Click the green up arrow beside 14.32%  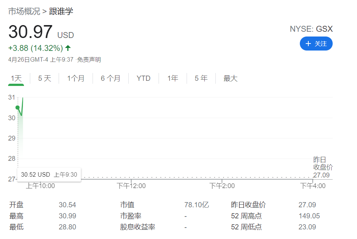68,48
